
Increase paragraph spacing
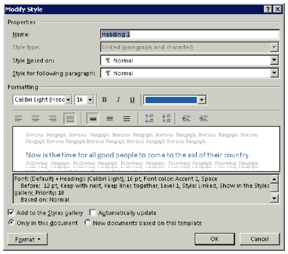pos(149,118)
